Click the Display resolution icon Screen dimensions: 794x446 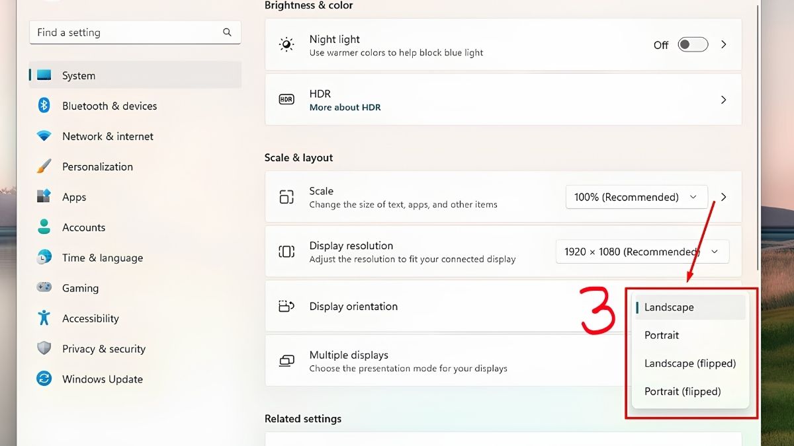tap(287, 251)
